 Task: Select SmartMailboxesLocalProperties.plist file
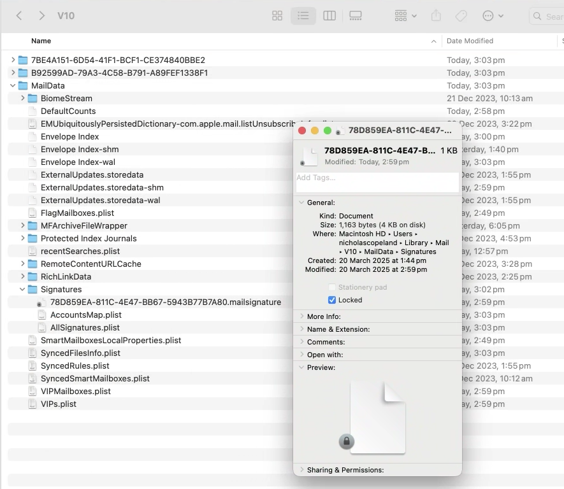[111, 340]
